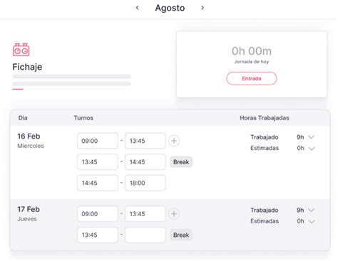Select the Break tag on 17 Feb

pos(181,235)
